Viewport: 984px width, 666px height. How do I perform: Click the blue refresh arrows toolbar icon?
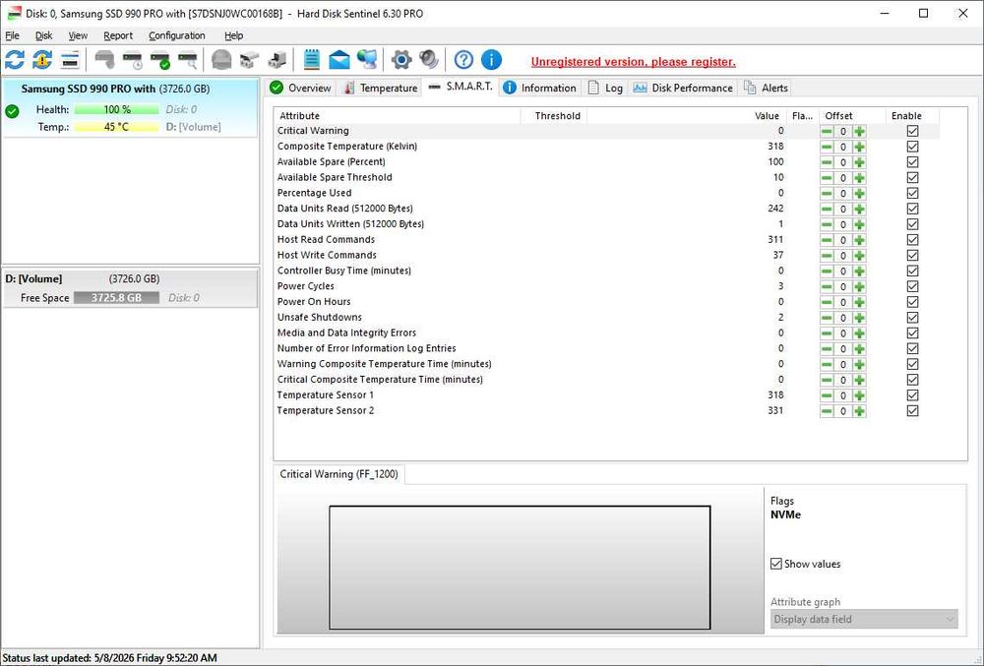coord(15,60)
